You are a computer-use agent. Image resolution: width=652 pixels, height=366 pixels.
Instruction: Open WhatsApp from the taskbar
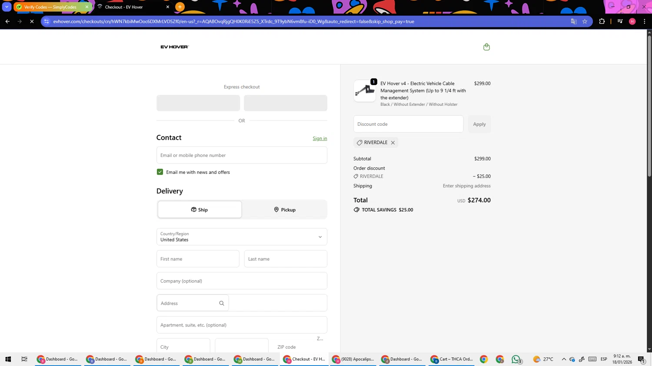tap(516, 359)
